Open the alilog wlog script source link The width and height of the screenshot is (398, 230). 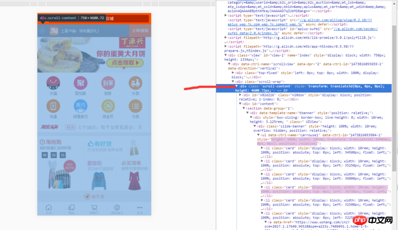[x=299, y=22]
